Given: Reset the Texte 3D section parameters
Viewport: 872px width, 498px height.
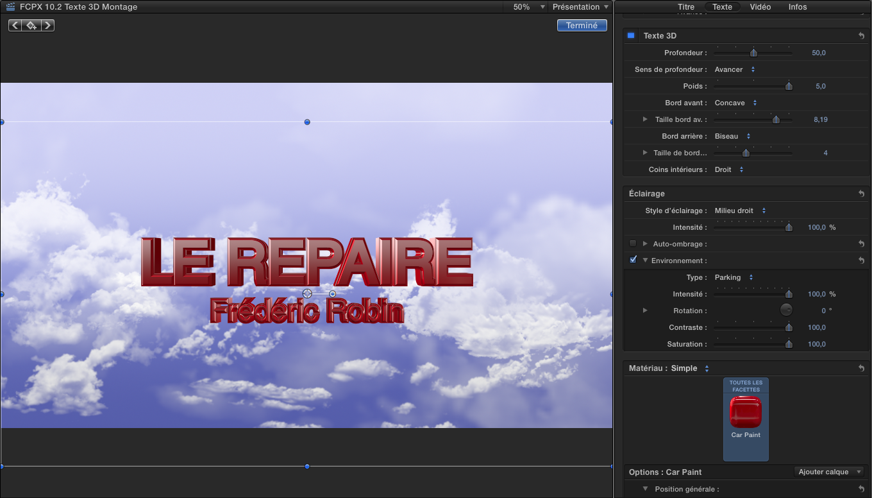Looking at the screenshot, I should point(861,36).
